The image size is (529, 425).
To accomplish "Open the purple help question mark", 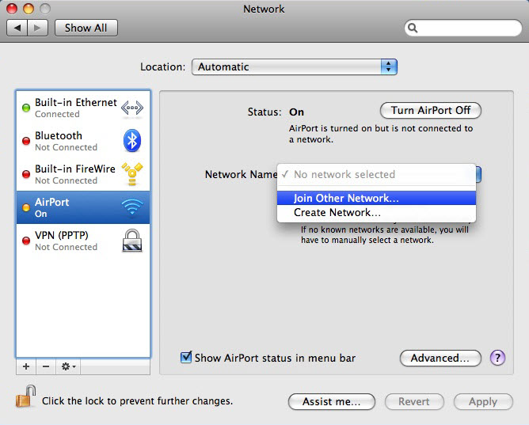I will [497, 359].
